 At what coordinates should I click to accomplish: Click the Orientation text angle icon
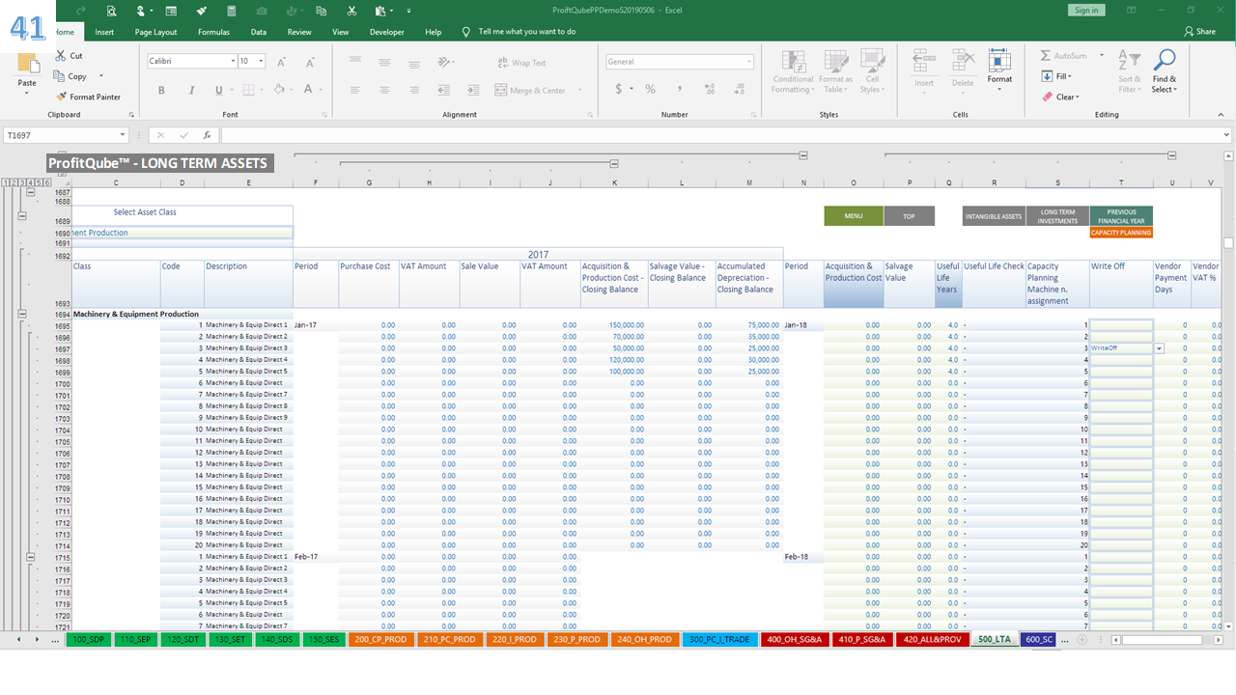(444, 62)
